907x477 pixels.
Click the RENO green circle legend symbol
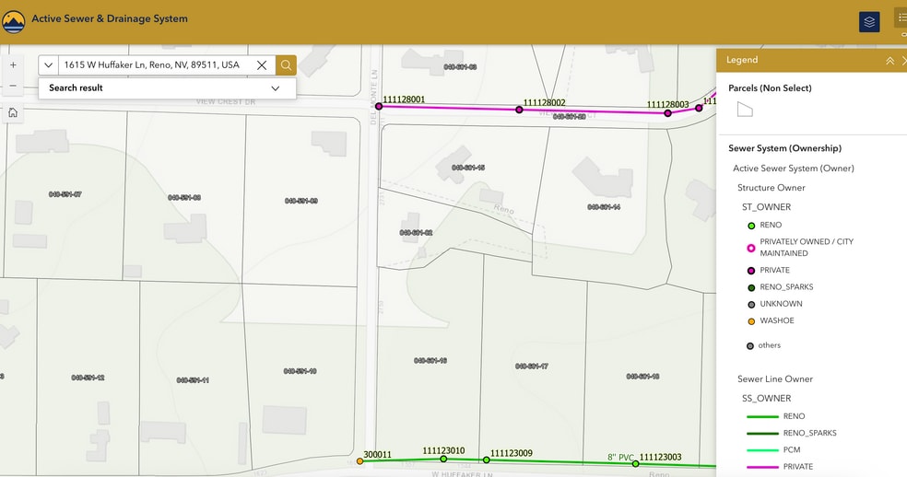[751, 226]
